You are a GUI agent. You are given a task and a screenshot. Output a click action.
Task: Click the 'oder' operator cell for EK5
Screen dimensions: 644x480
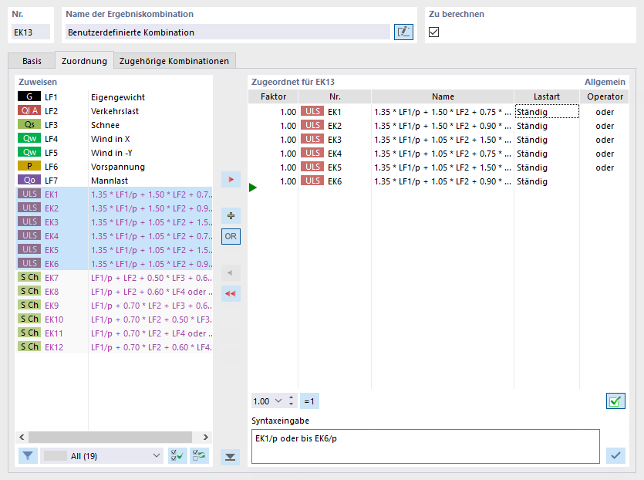[x=605, y=167]
